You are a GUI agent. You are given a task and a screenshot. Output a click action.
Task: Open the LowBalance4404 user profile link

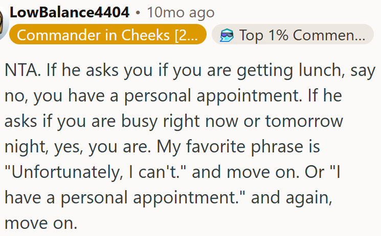(70, 13)
